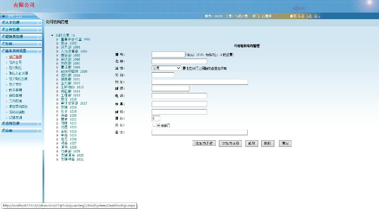Focus the 邮编 postal code field
Screen dimensions: 379x209
[x=170, y=88]
